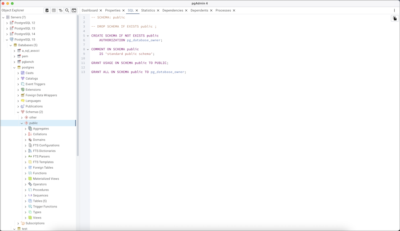400x231 pixels.
Task: Click the Casts node icon
Action: click(23, 73)
